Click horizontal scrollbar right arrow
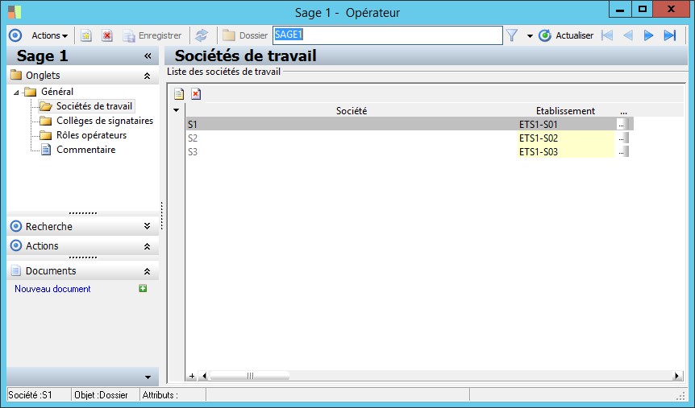This screenshot has width=695, height=408. coord(676,376)
